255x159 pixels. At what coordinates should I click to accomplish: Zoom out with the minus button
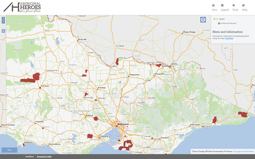[x=3, y=22]
